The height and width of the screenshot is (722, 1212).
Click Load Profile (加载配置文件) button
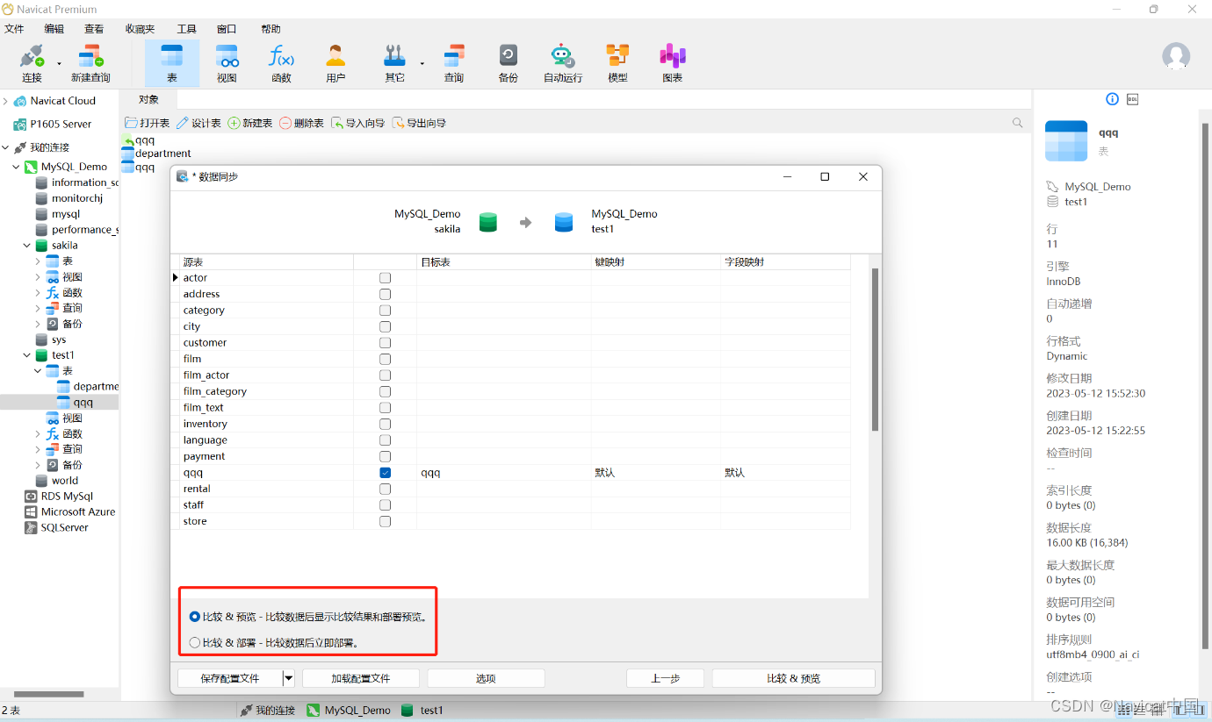coord(360,678)
